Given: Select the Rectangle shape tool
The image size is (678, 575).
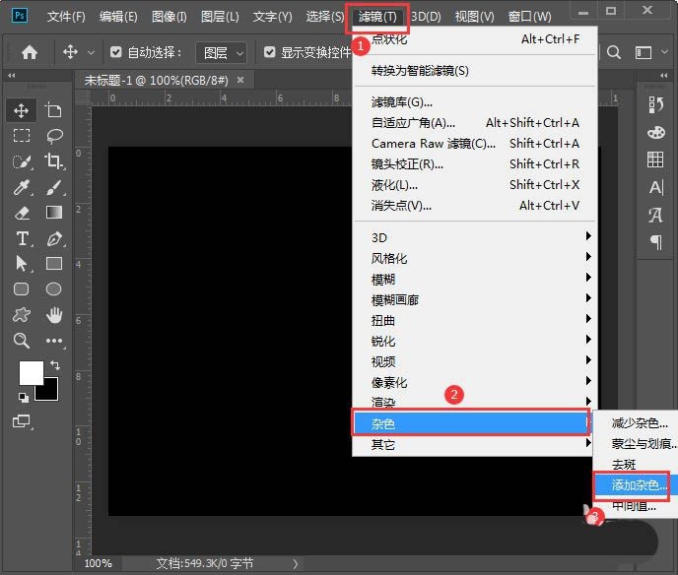Looking at the screenshot, I should pos(54,264).
